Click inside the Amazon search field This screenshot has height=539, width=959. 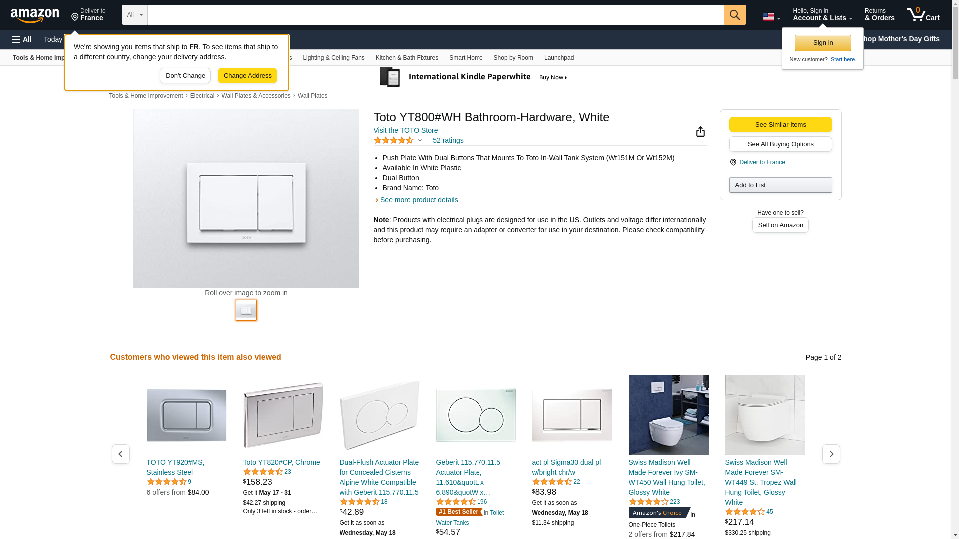coord(436,15)
